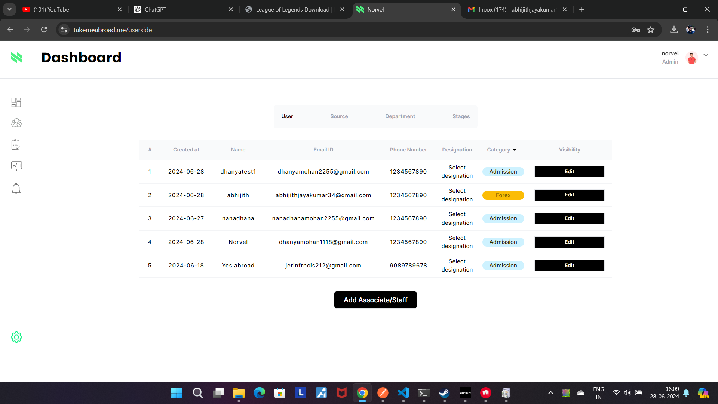The width and height of the screenshot is (718, 404).
Task: Open the green settings gear icon
Action: pyautogui.click(x=16, y=337)
